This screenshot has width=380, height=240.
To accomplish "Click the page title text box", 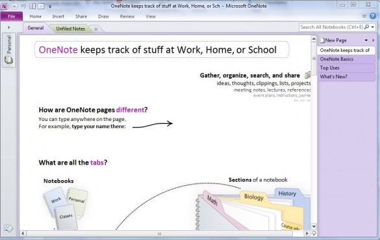I will (x=162, y=49).
